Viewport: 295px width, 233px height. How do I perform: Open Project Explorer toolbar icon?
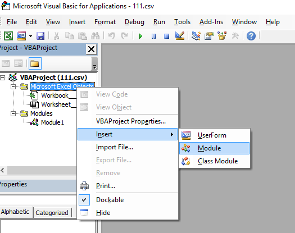196,36
